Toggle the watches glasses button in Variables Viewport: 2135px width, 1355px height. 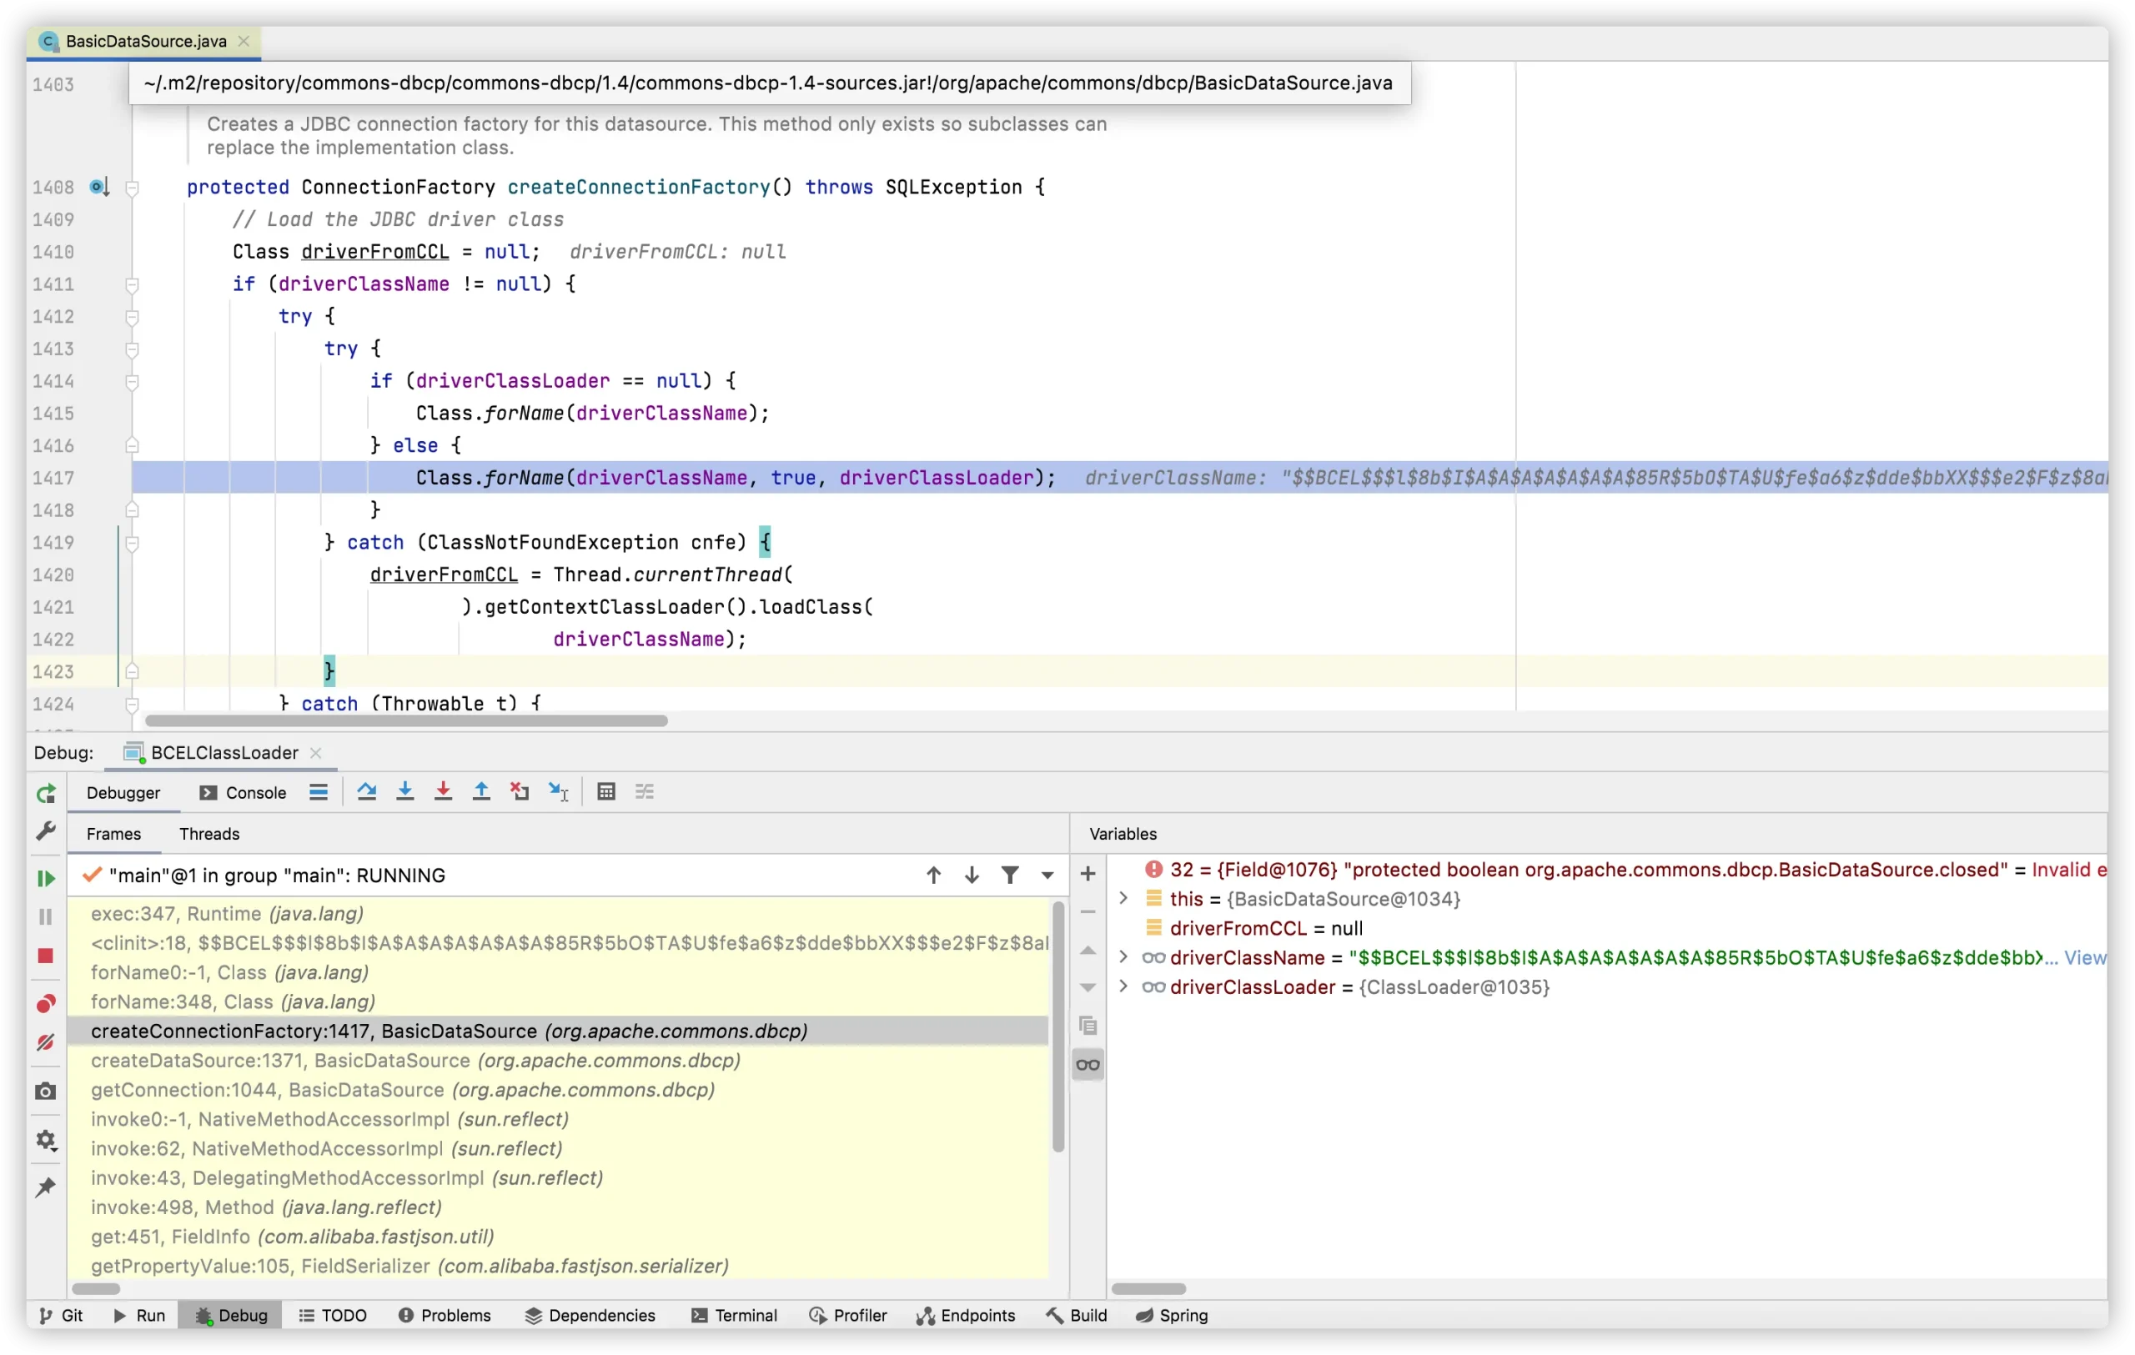pos(1088,1064)
